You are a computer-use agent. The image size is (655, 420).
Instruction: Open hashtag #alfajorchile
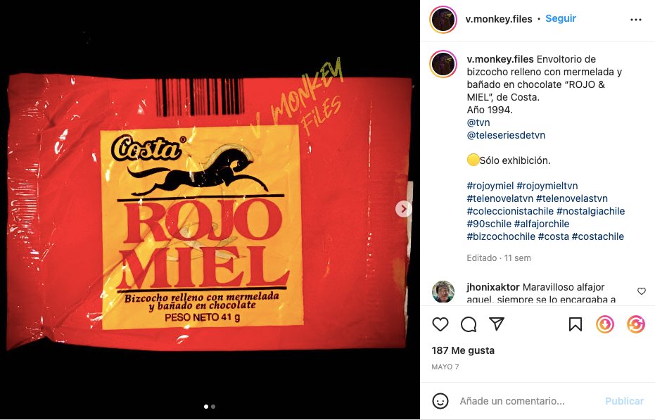point(542,224)
